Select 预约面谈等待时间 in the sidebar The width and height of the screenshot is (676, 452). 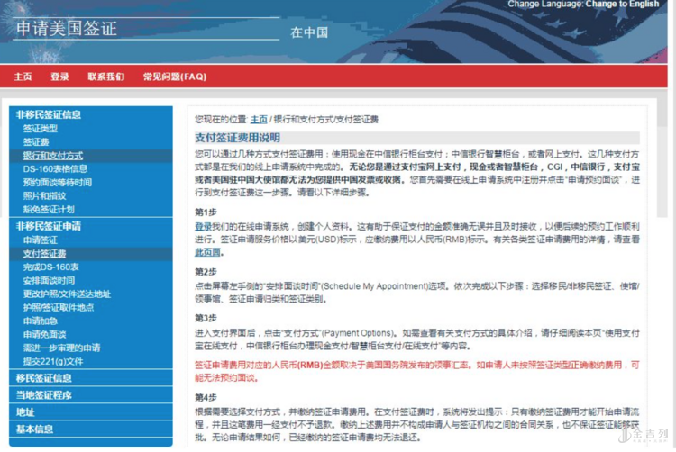click(x=57, y=182)
